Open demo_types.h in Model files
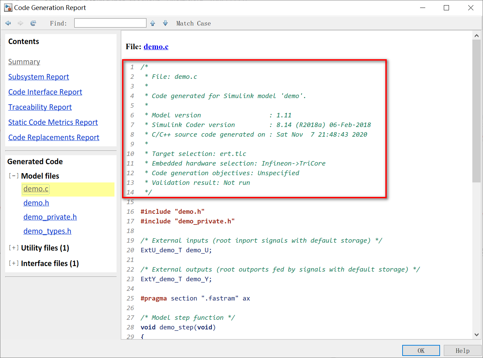 coord(47,231)
